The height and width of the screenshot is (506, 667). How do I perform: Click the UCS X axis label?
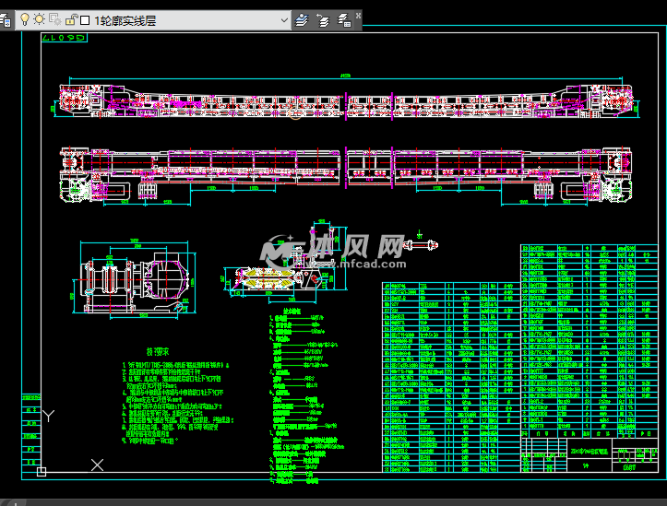click(98, 465)
